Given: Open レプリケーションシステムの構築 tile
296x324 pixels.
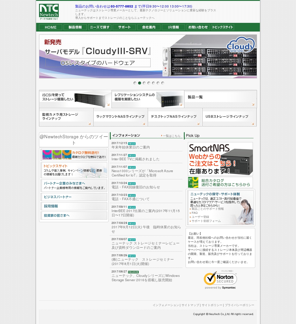Looking at the screenshot, I should pos(148,99).
